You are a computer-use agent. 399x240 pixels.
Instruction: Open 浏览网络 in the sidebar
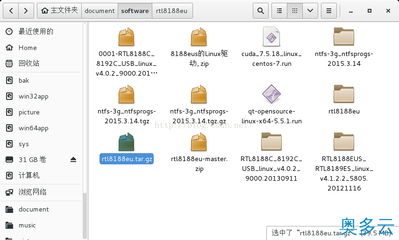tap(41, 192)
